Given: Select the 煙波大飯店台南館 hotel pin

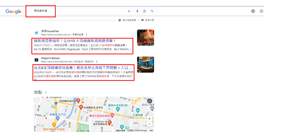Looking at the screenshot, I should tap(112, 115).
